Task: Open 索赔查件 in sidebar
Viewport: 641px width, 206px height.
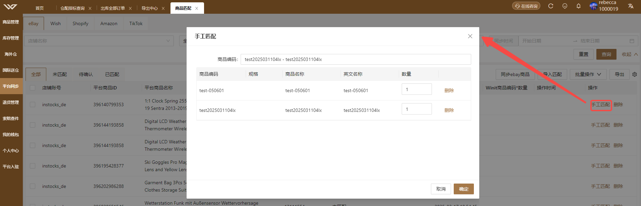Action: [11, 119]
